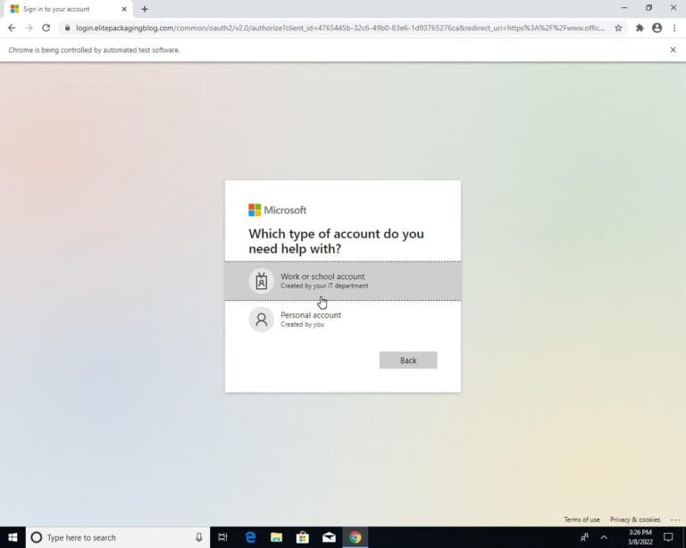Screen dimensions: 686x548
Task: Reload the page with the refresh icon
Action: pos(46,28)
